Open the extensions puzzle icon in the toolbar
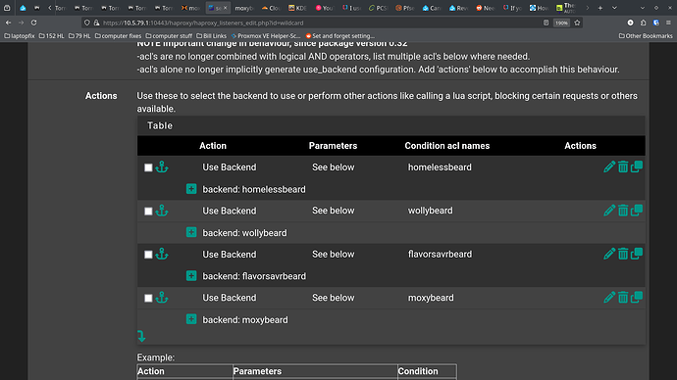Image resolution: width=677 pixels, height=380 pixels. click(644, 23)
